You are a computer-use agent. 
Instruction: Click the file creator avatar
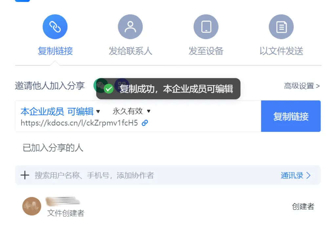tap(32, 206)
